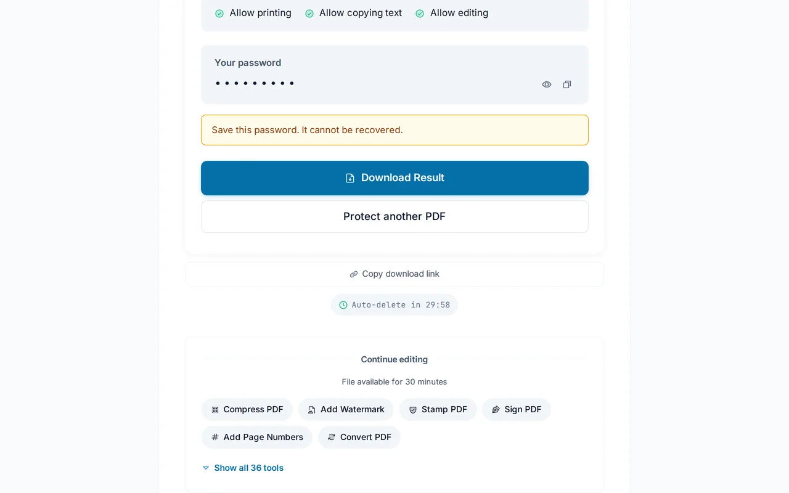Copy the password using the copy icon
Viewport: 789px width, 493px height.
coord(566,84)
